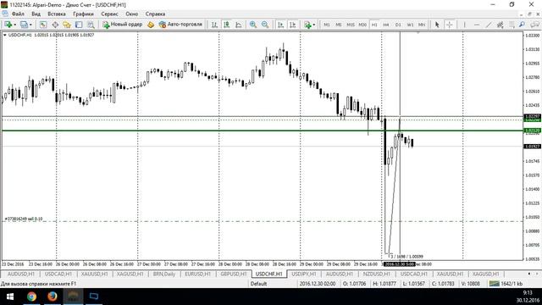
Task: Set timeframe to W1
Action: (410, 25)
